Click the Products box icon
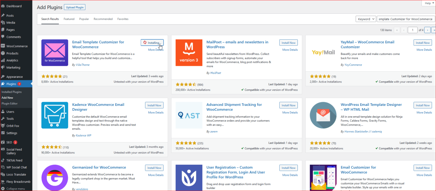 [3, 53]
